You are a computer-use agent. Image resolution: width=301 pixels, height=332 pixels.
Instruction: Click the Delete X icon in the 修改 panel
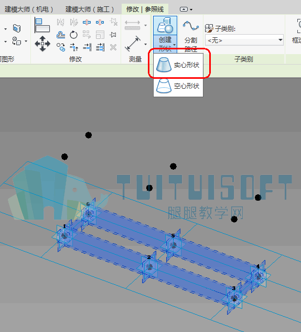pyautogui.click(x=113, y=47)
